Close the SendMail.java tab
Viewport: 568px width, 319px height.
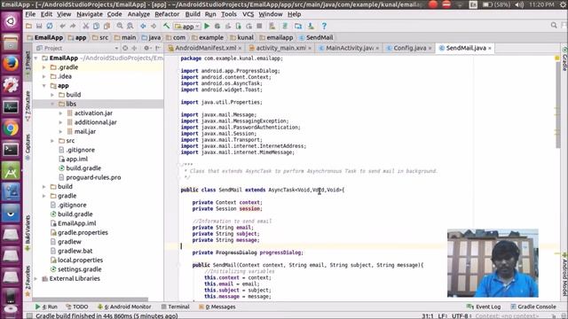(x=490, y=48)
